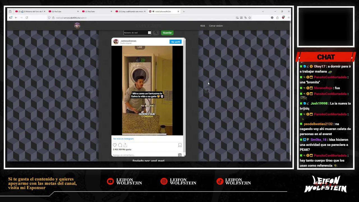Viewport: 359px width, 202px height.
Task: Click the _somosuniversos username
Action: pos(128,41)
